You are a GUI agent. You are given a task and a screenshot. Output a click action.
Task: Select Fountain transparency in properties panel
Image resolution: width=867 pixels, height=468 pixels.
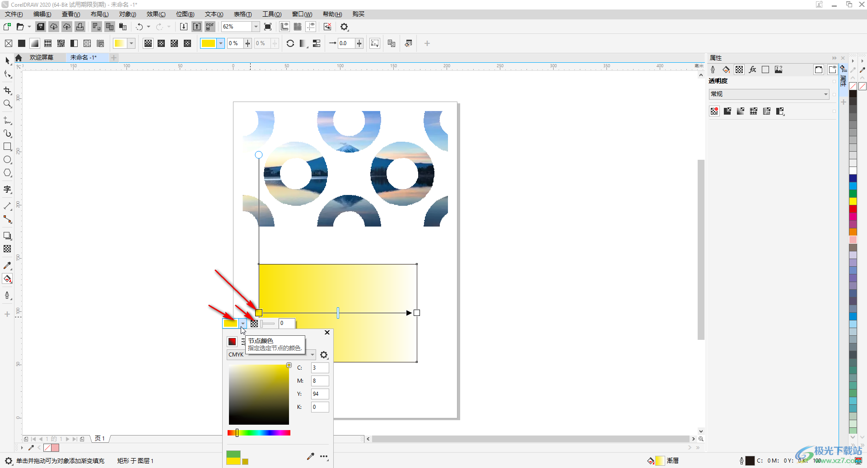point(741,111)
